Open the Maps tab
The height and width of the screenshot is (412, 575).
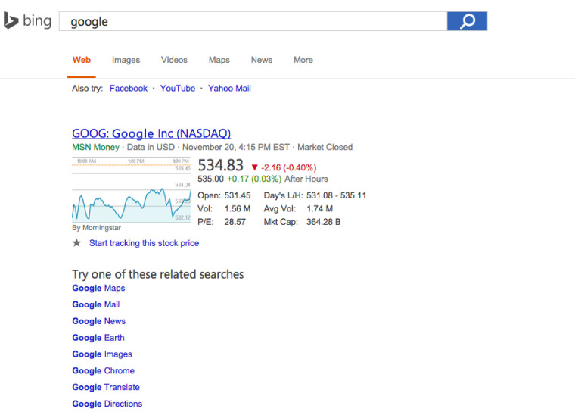pos(219,60)
